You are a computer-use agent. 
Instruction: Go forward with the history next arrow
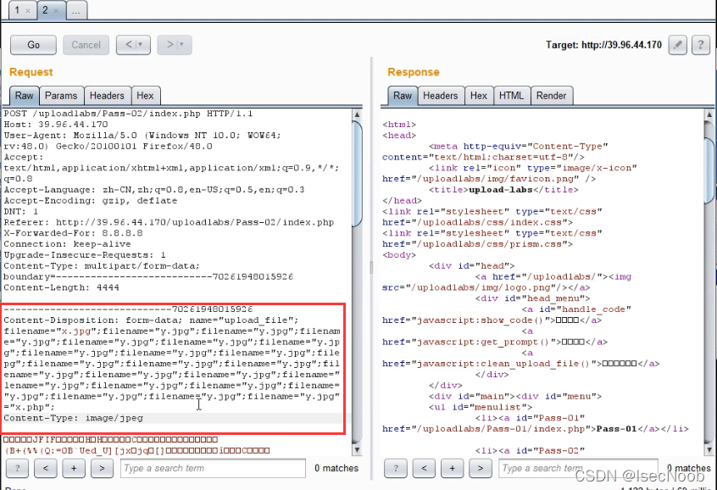(x=175, y=45)
